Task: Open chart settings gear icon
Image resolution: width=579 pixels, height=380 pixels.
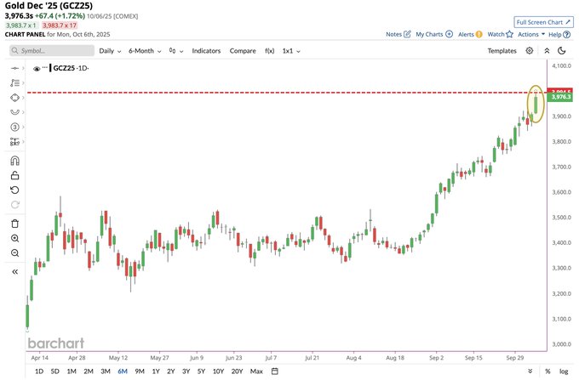Action: 530,51
